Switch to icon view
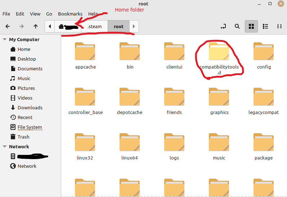Image resolution: width=287 pixels, height=197 pixels. tap(251, 26)
